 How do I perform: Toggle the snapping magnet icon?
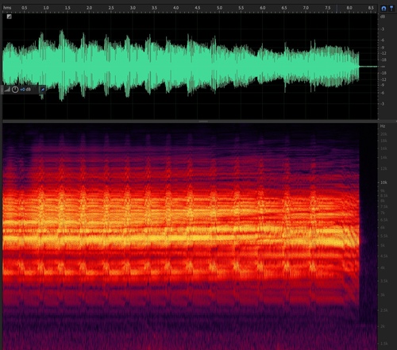(x=384, y=8)
